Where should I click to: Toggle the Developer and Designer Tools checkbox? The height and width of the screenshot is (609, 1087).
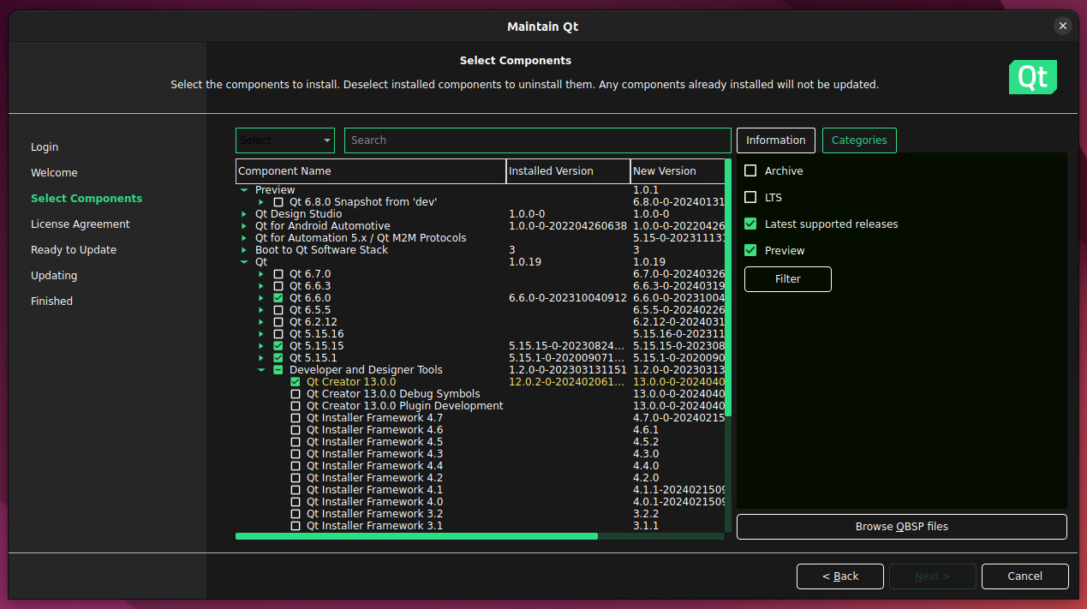[278, 370]
